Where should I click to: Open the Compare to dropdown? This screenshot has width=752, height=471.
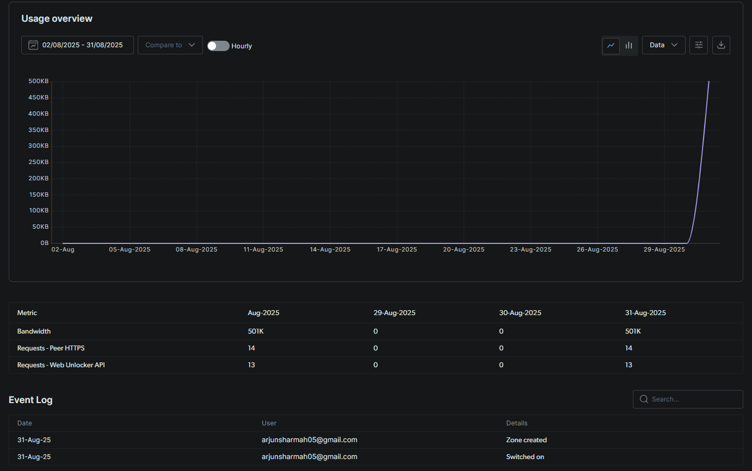(170, 45)
